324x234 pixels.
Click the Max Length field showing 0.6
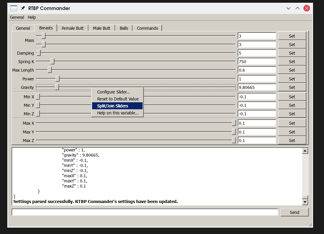pos(257,70)
